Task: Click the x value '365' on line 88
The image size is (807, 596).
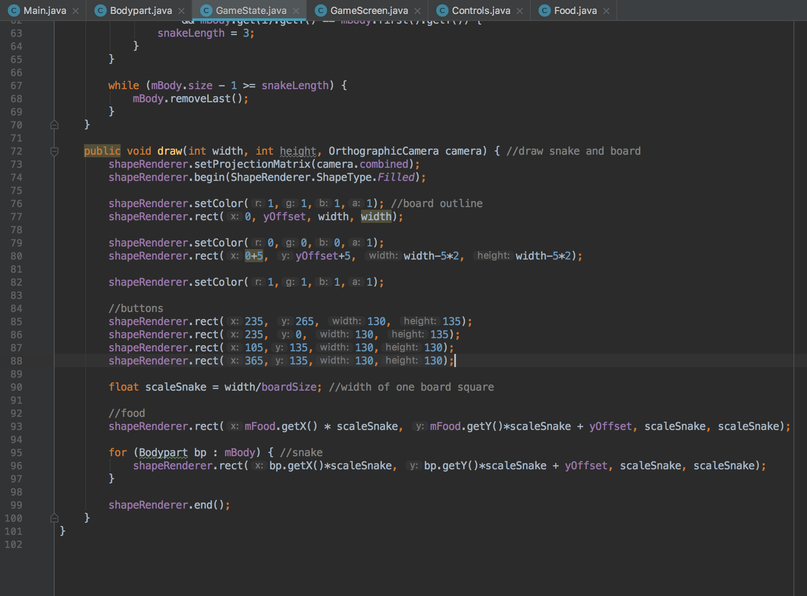Action: pyautogui.click(x=254, y=361)
